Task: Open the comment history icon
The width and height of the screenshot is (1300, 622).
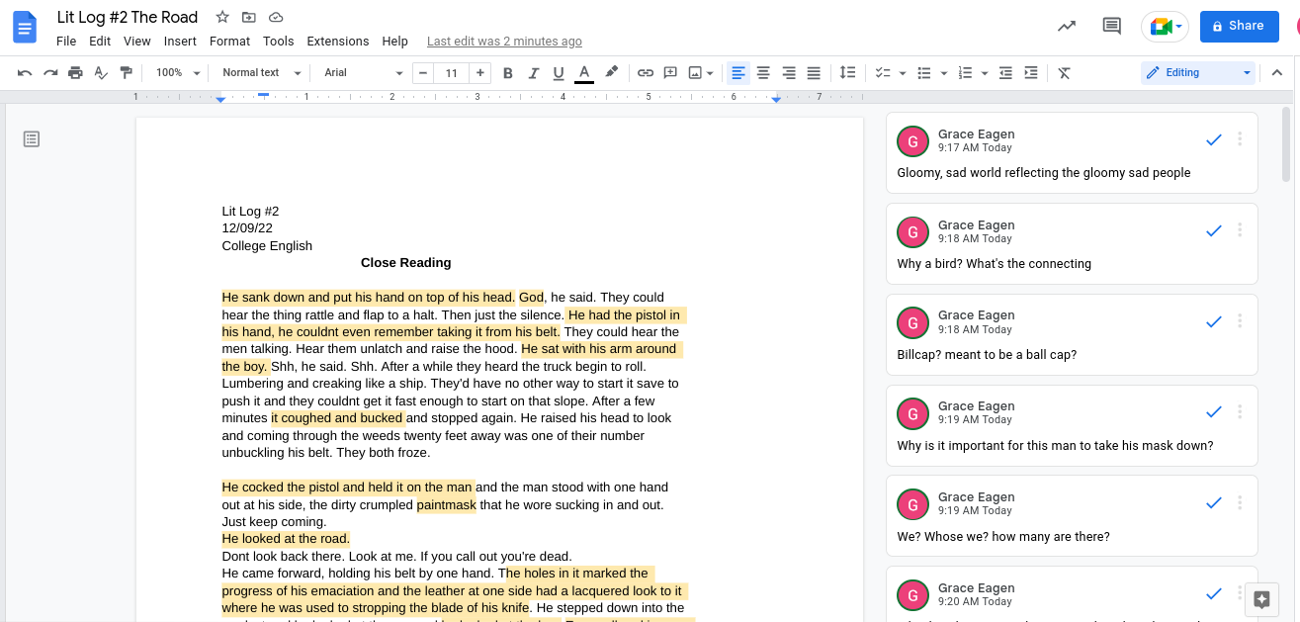Action: pos(1111,27)
